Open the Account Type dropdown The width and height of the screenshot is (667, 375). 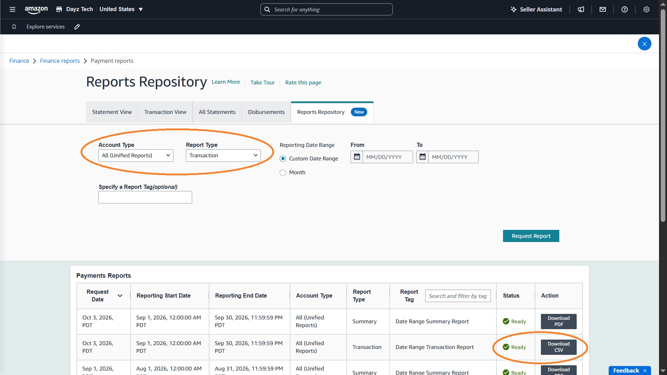(136, 156)
